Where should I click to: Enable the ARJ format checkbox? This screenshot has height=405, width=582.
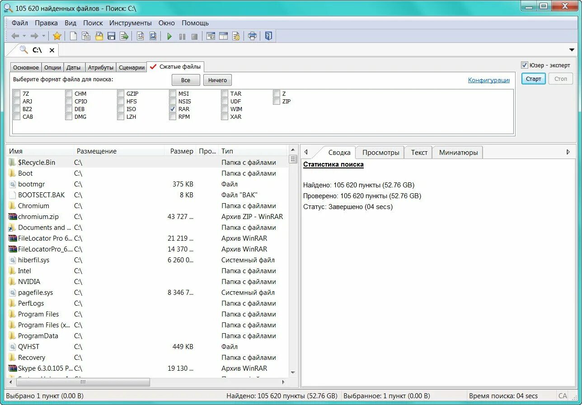point(17,101)
